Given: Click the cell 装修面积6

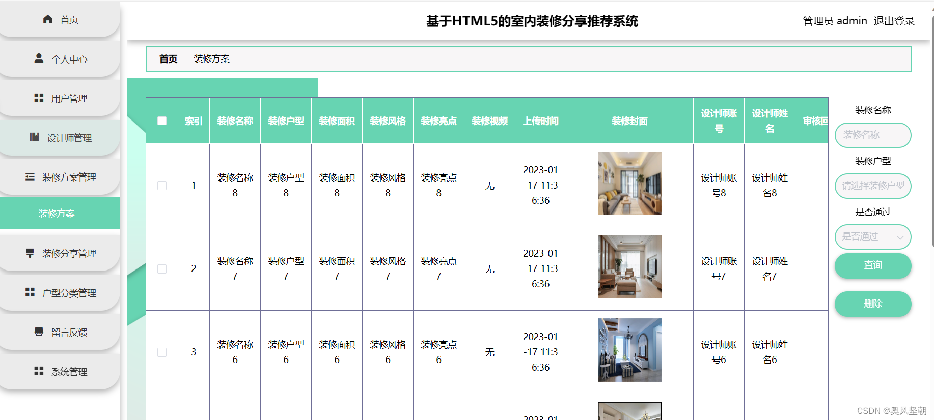Looking at the screenshot, I should pos(337,352).
